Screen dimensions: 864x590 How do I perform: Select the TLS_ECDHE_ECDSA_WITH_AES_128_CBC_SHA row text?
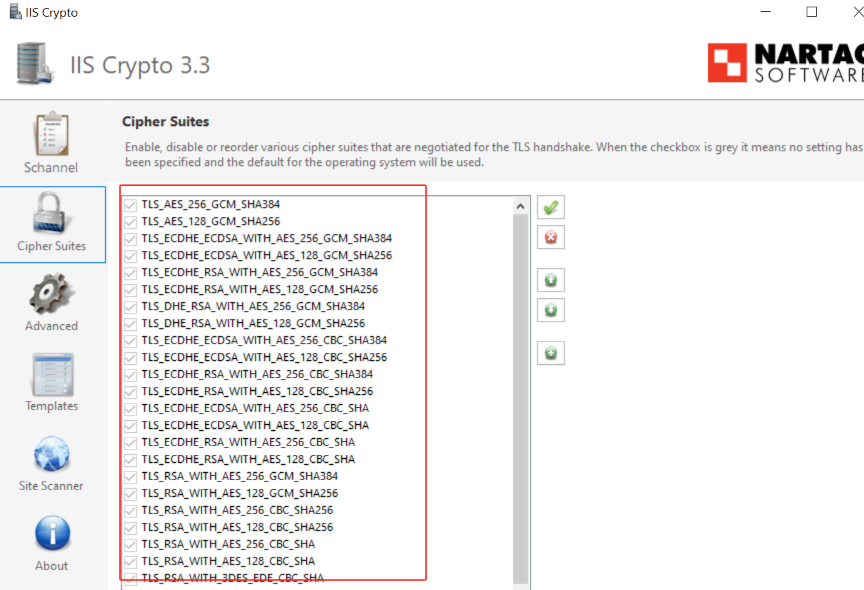coord(255,425)
